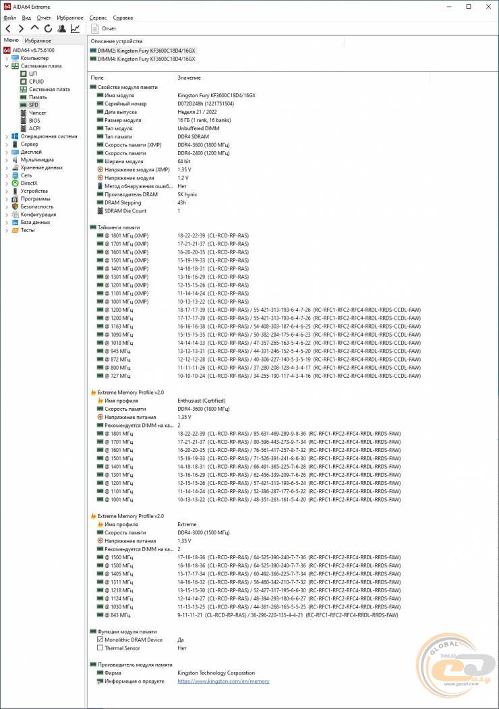This screenshot has height=709, width=499.
Task: Open the graph chart toolbar icon
Action: pyautogui.click(x=75, y=28)
